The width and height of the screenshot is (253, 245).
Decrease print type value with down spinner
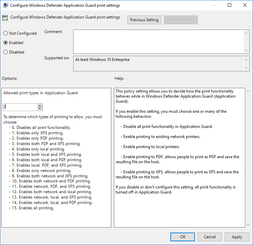[x=40, y=109]
